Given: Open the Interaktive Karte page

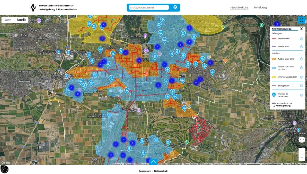Looking at the screenshot, I should [239, 7].
